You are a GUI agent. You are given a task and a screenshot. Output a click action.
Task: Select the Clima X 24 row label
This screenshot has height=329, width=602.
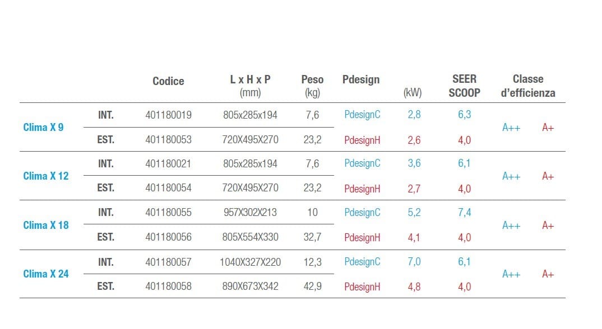click(45, 274)
